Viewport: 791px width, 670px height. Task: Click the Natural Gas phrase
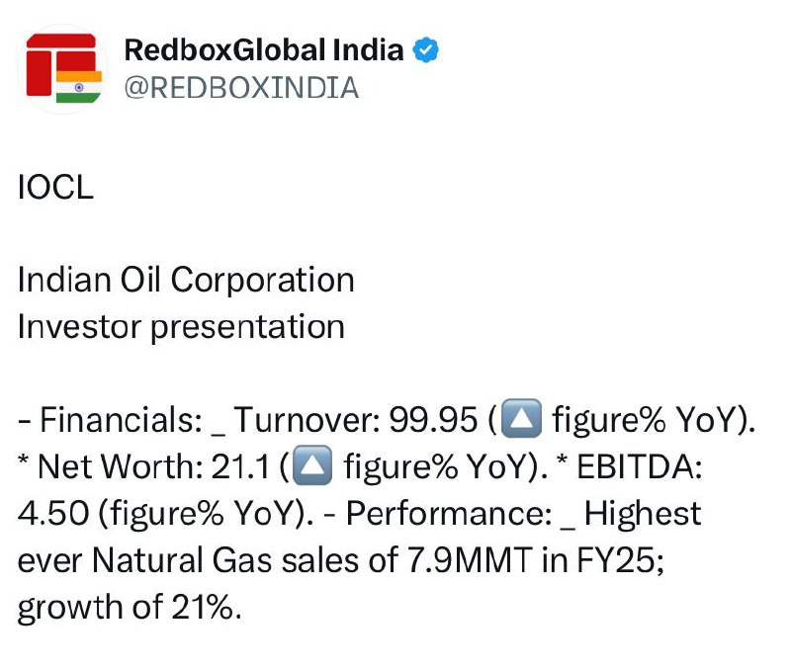182,560
